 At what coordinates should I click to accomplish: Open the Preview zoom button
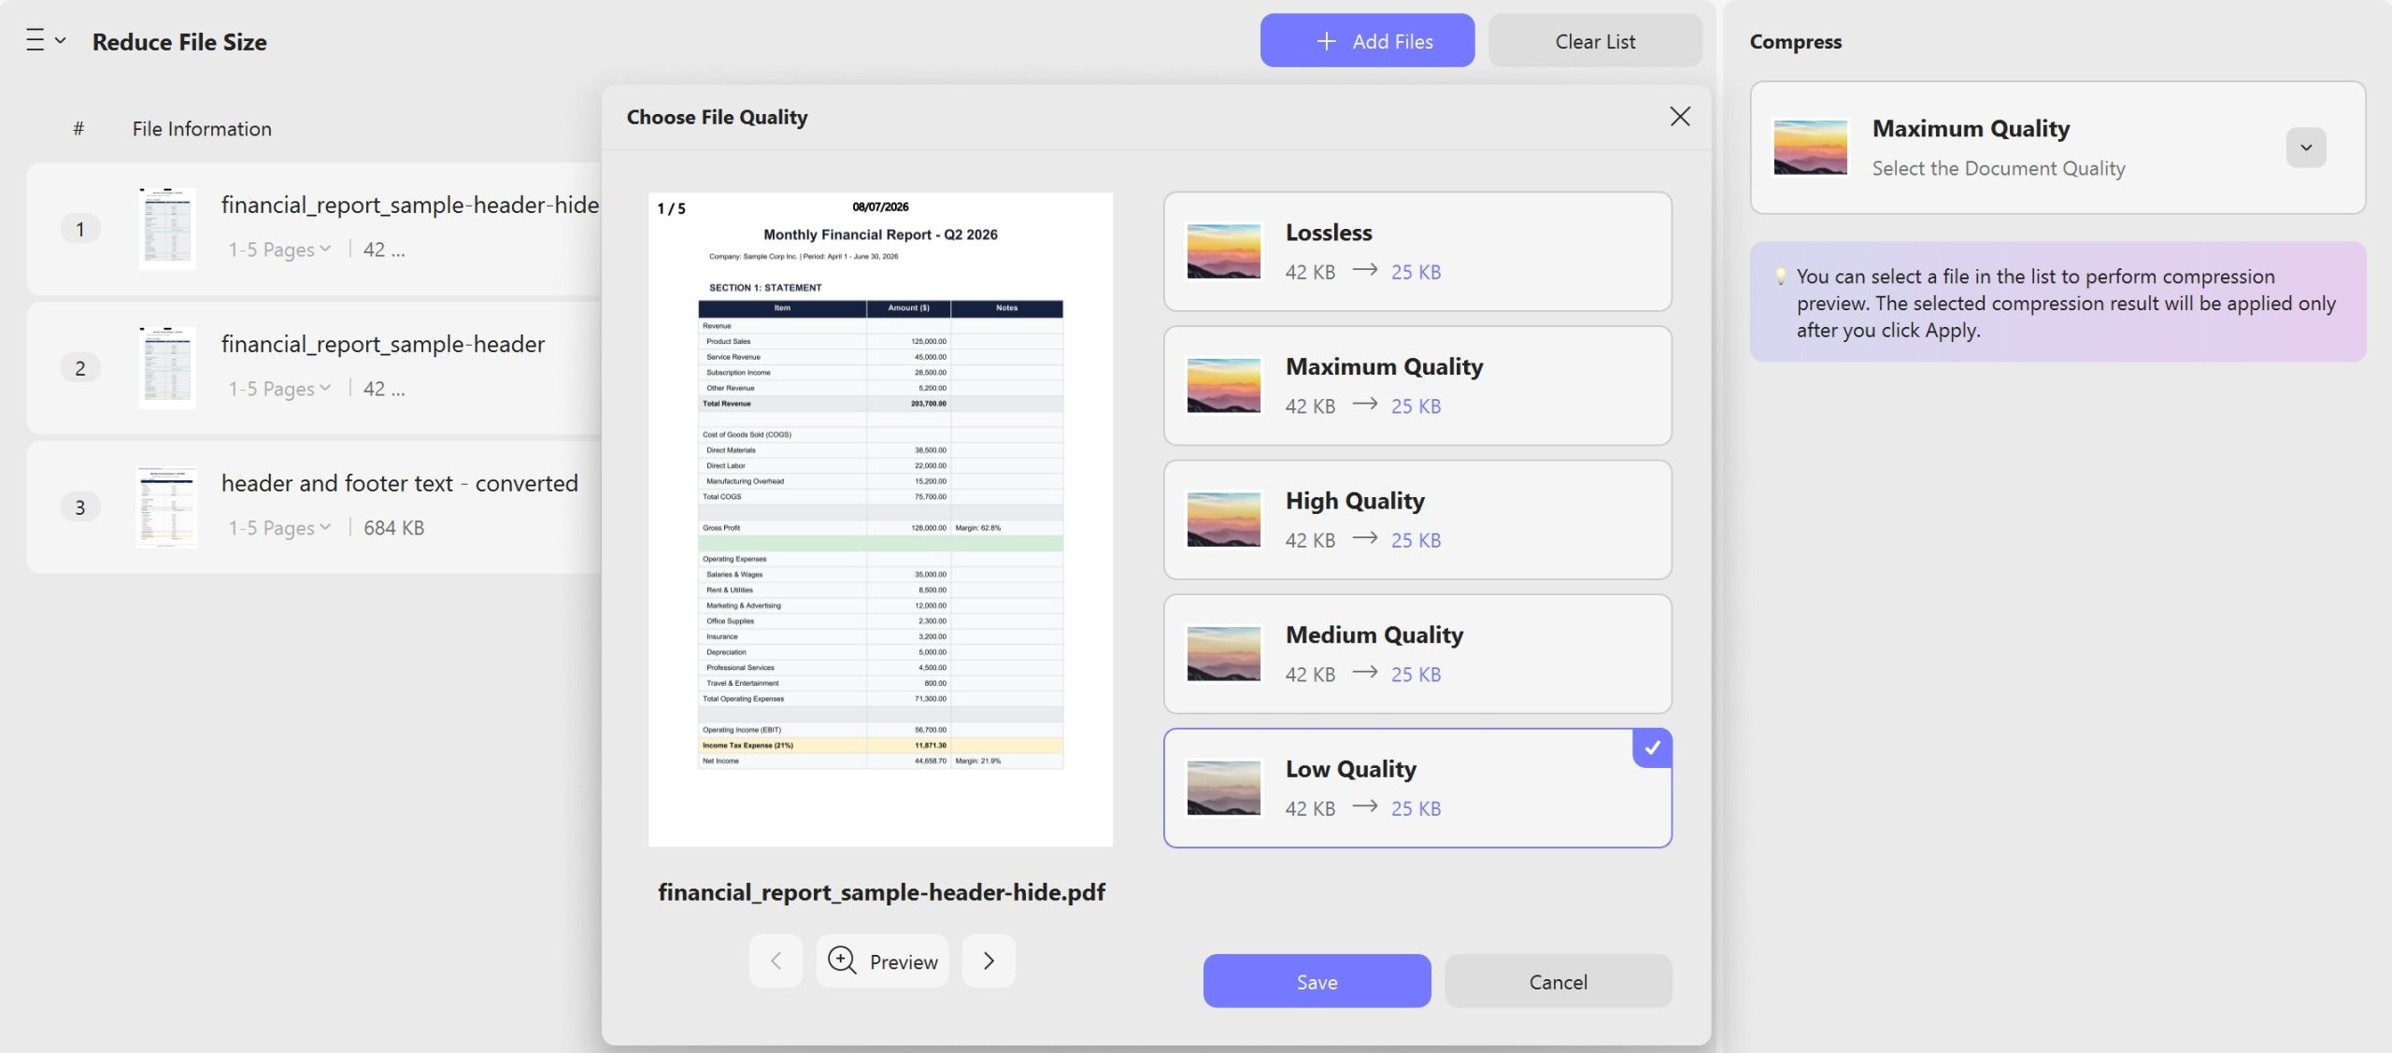pyautogui.click(x=882, y=961)
